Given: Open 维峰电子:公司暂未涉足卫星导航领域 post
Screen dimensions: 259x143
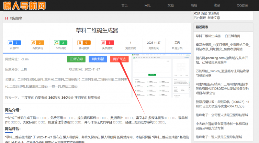Looking at the screenshot, I should click(222, 115).
